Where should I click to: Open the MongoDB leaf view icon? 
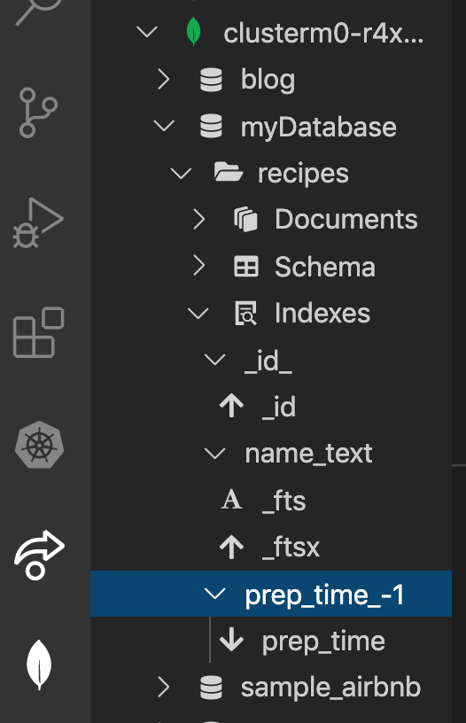39,665
